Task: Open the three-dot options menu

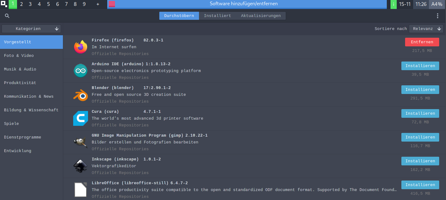Action: point(437,16)
